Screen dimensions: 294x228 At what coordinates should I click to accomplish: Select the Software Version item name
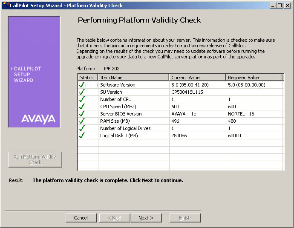click(118, 85)
